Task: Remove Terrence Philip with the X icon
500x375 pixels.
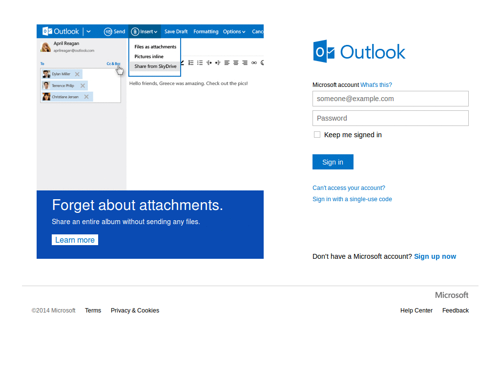Action: click(83, 85)
